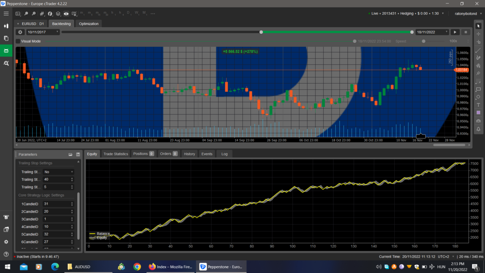Viewport: 485px width, 273px height.
Task: Select the trend line drawing tool
Action: (x=478, y=50)
